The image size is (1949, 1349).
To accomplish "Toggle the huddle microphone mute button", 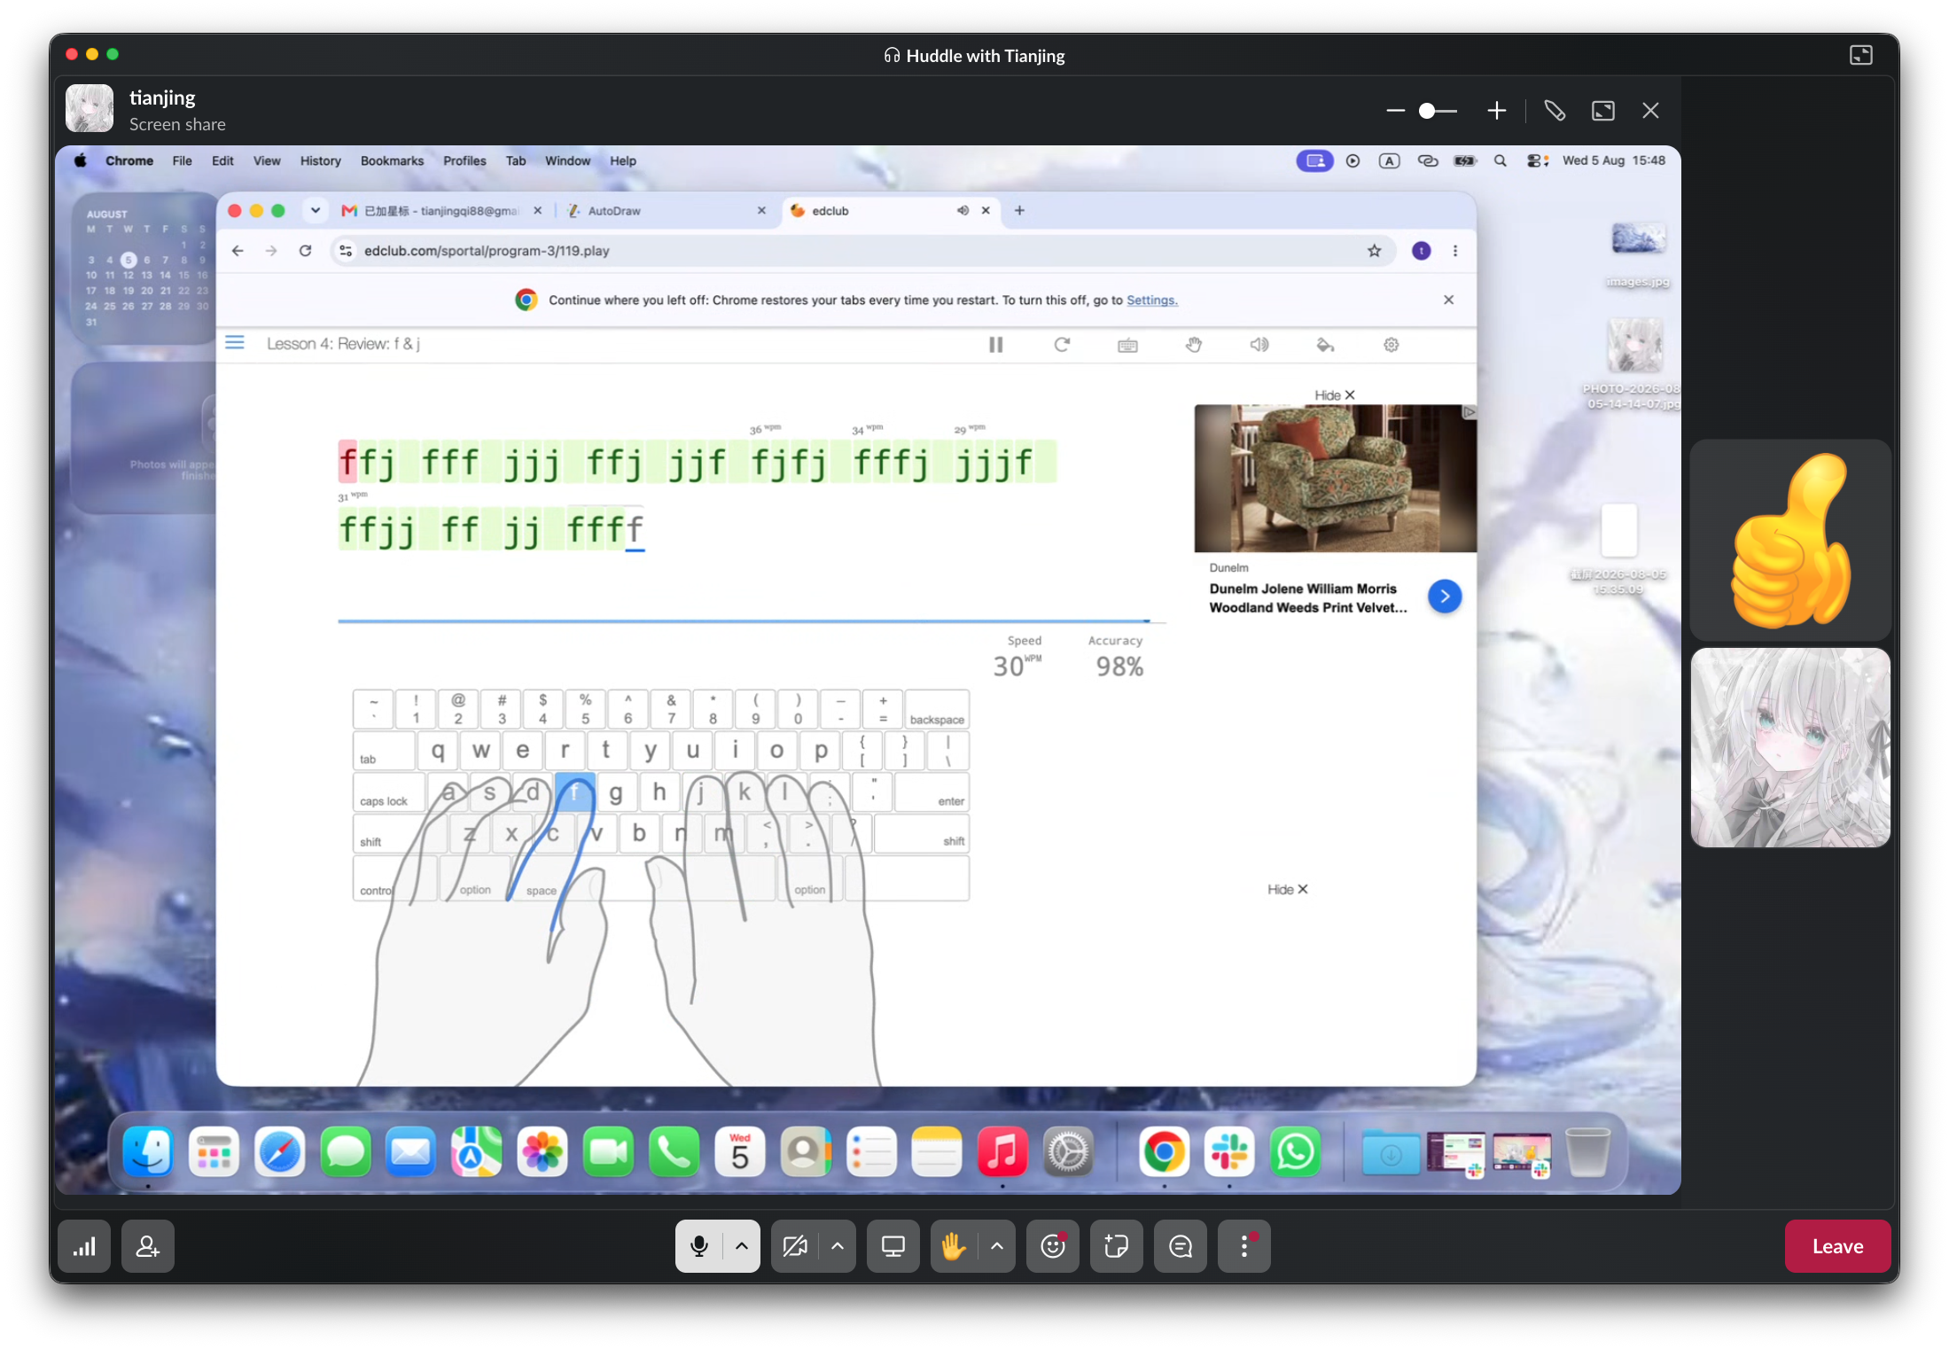I will (x=699, y=1247).
